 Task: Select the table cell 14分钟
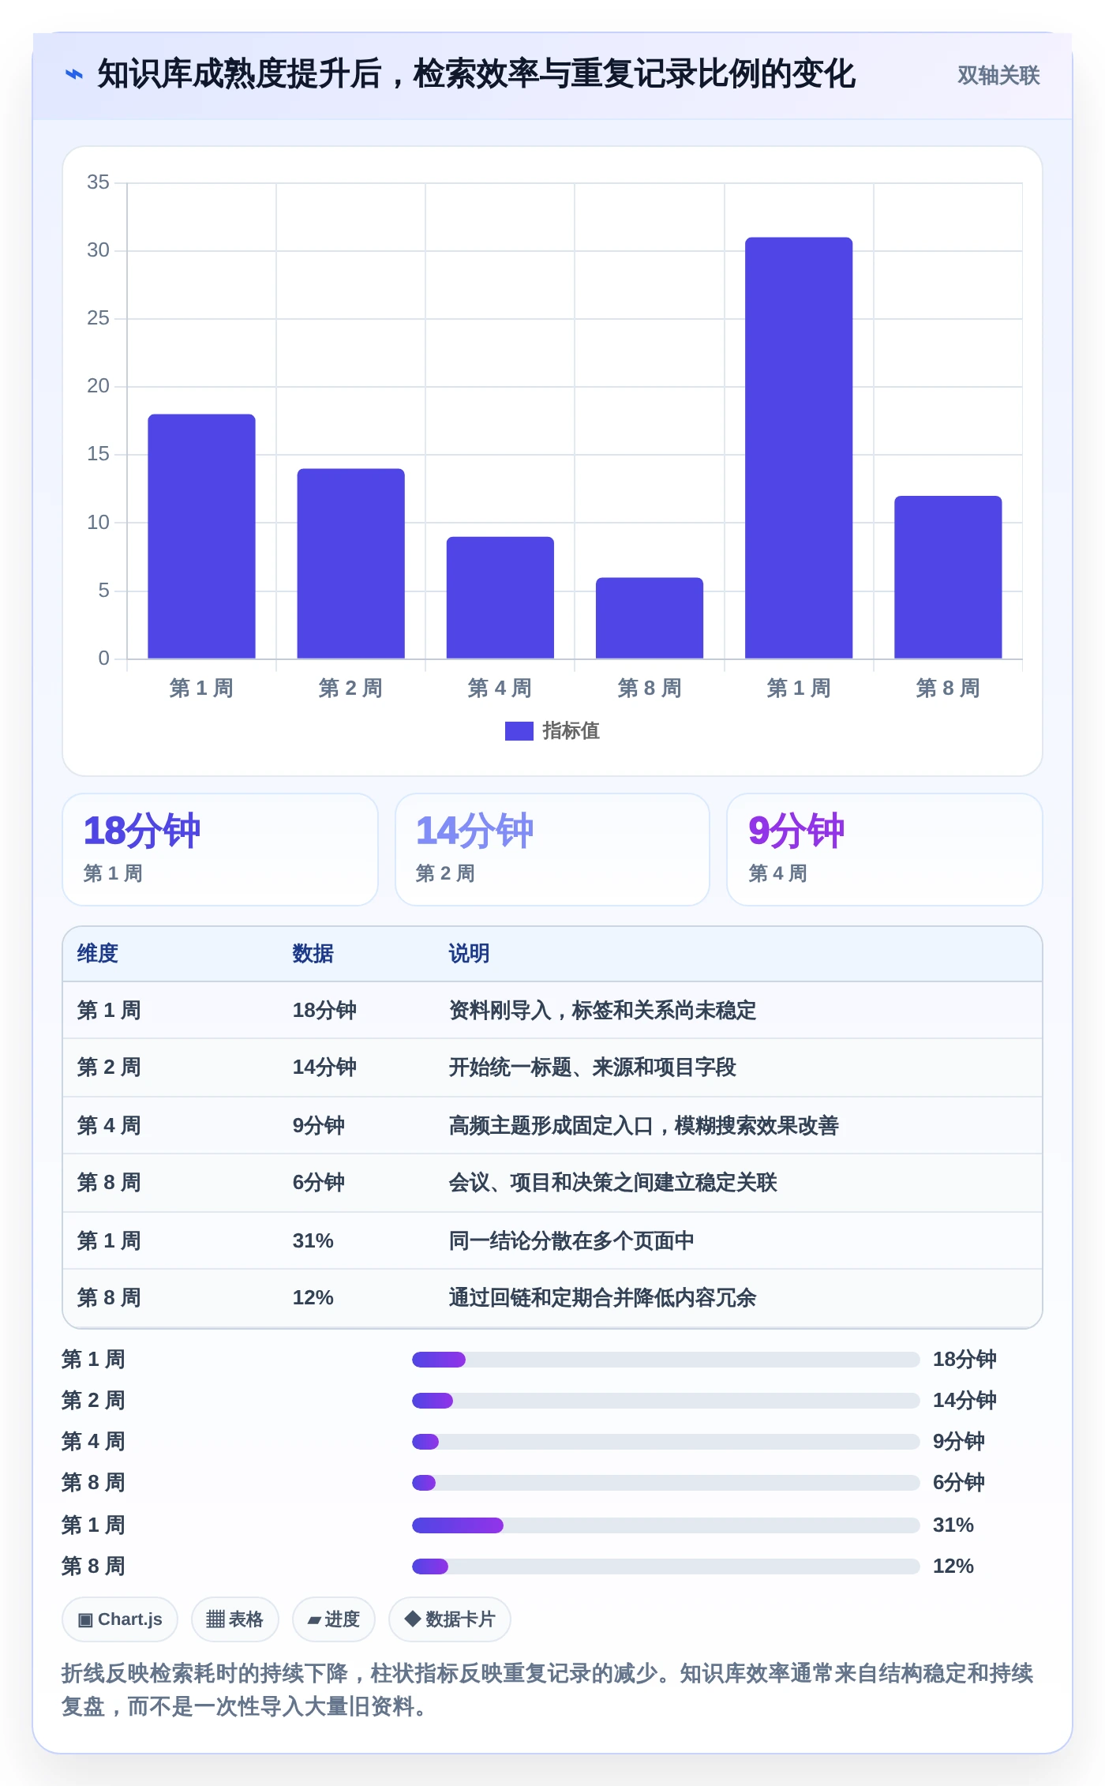pos(324,1067)
